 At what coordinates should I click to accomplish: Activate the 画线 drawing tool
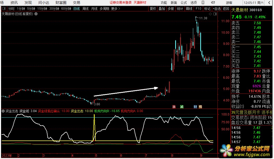189,9
